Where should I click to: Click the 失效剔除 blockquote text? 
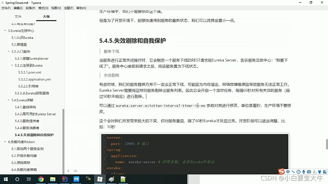(111, 75)
